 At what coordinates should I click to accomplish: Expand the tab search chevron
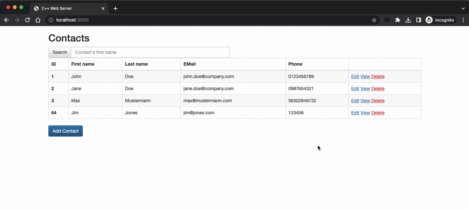463,8
